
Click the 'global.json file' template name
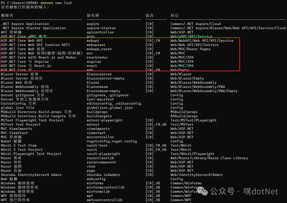[x=17, y=108]
